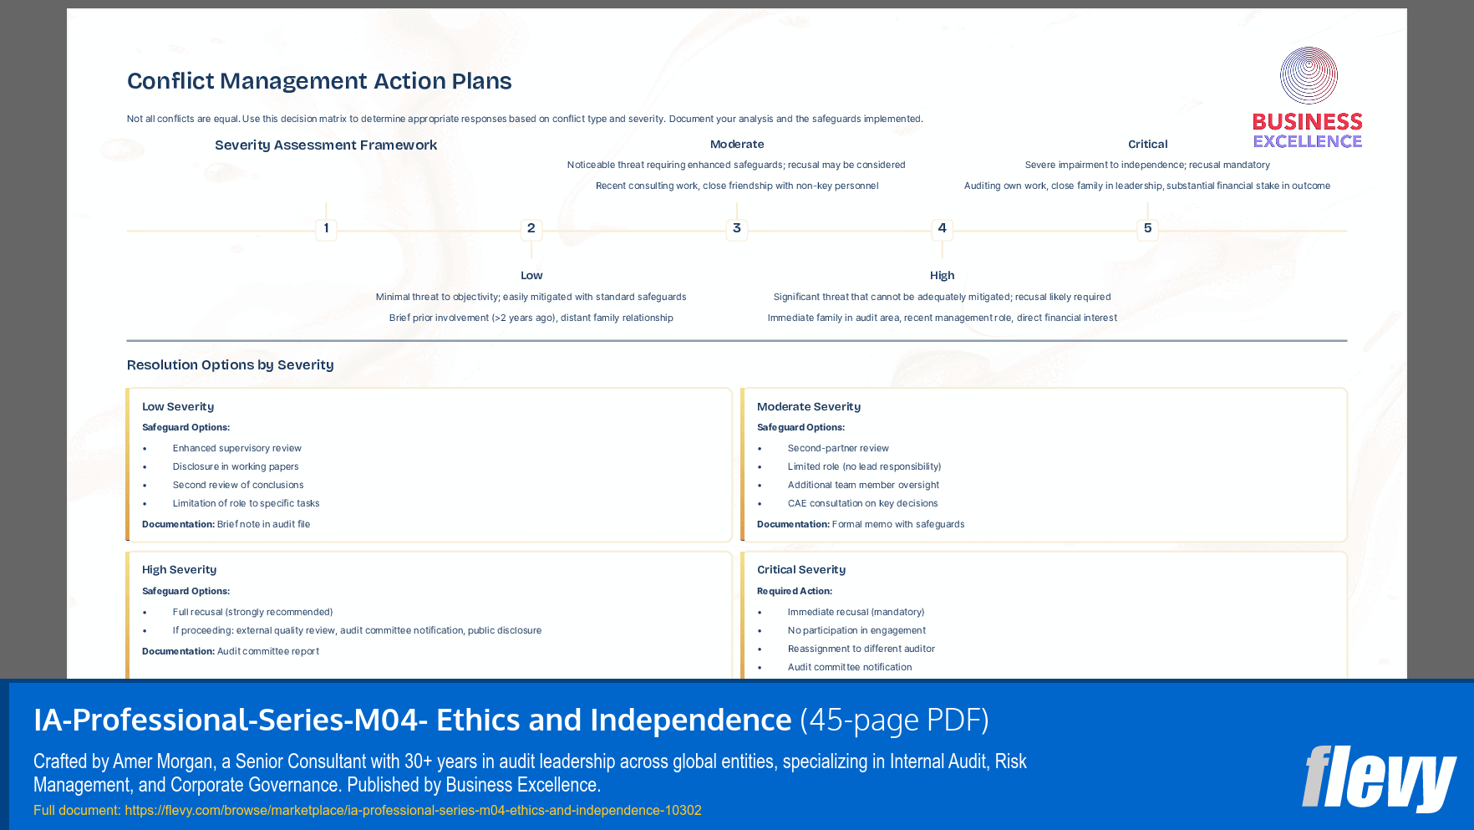The image size is (1474, 830).
Task: Select severity marker 5 on the scale
Action: [1147, 229]
